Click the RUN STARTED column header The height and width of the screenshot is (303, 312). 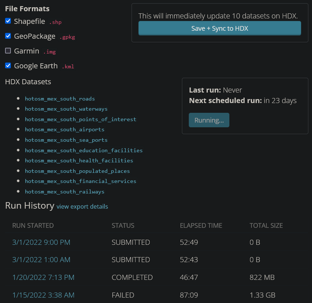(x=33, y=226)
